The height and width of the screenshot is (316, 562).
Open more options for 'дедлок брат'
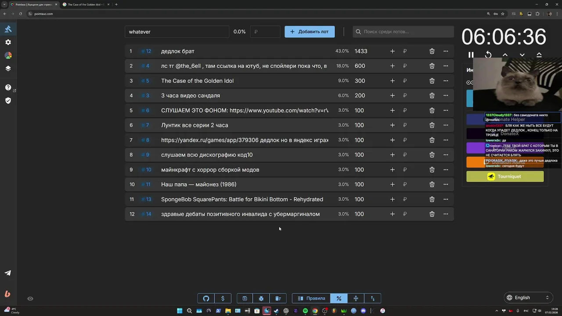[x=446, y=51]
